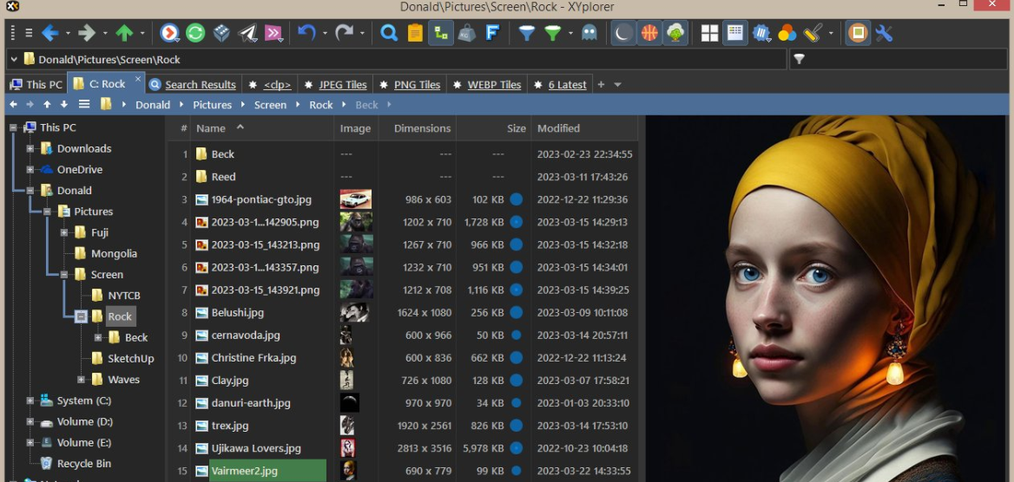Toggle the basketball icon button

pos(649,33)
